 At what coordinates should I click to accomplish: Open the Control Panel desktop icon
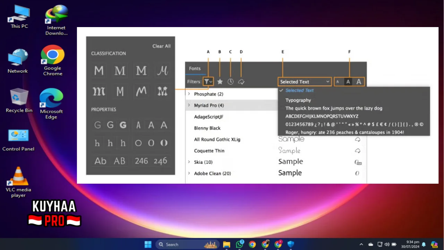[18, 140]
